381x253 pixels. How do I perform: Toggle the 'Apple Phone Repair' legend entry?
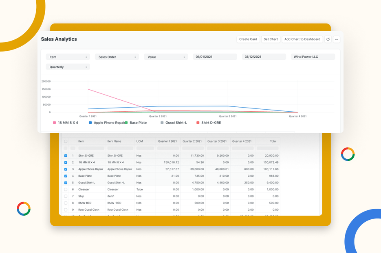(105, 122)
